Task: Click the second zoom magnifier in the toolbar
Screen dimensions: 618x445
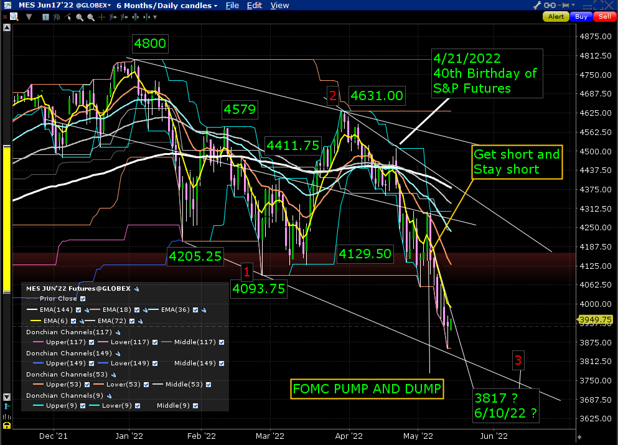Action: (x=91, y=17)
